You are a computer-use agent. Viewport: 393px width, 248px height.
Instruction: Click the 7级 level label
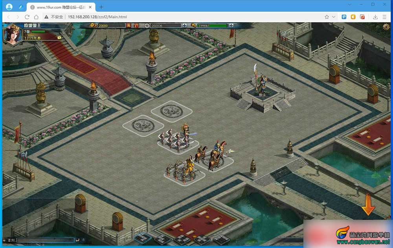27,32
